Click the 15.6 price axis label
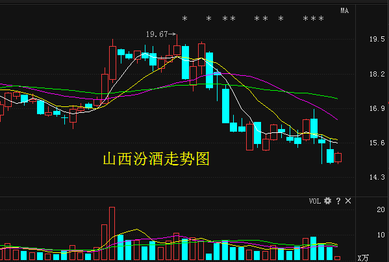Viewport: 389px width, 262px height. coord(377,143)
